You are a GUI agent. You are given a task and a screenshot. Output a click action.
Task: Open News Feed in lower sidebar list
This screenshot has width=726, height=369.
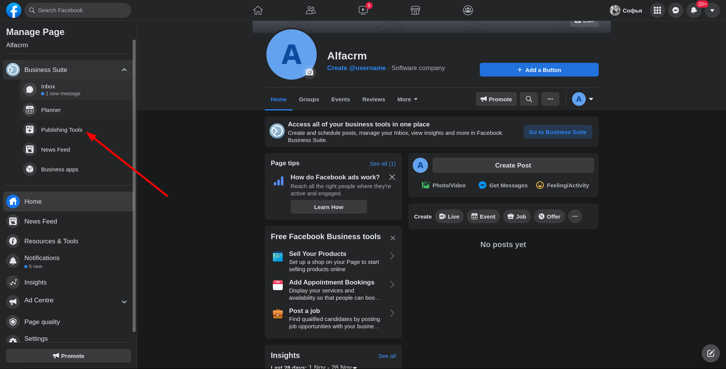(68, 221)
